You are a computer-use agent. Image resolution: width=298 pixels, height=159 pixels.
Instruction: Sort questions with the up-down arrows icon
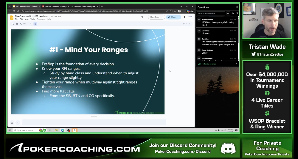[233, 13]
